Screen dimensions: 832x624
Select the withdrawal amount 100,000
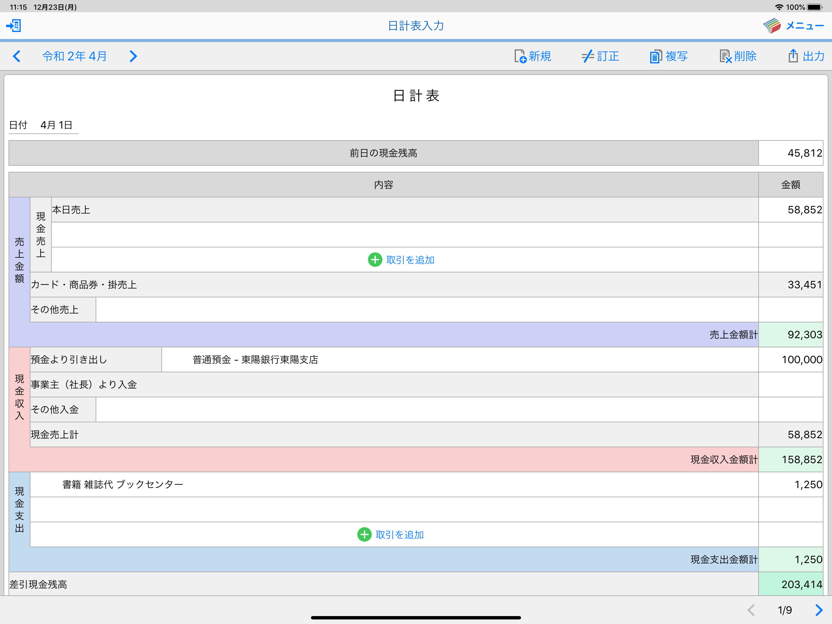pos(791,360)
